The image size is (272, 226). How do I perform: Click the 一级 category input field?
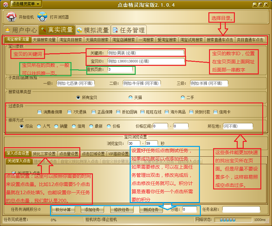pos(76,83)
